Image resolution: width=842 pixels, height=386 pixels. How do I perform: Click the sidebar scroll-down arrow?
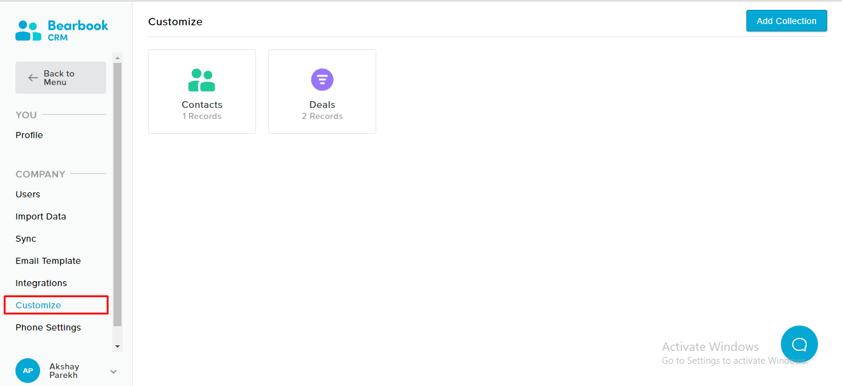click(x=118, y=347)
